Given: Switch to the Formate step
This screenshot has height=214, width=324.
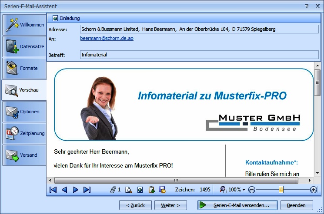Looking at the screenshot, I should 24,68.
